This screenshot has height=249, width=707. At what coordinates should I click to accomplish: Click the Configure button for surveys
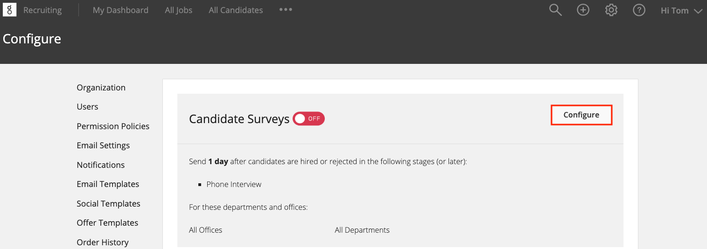(x=581, y=115)
